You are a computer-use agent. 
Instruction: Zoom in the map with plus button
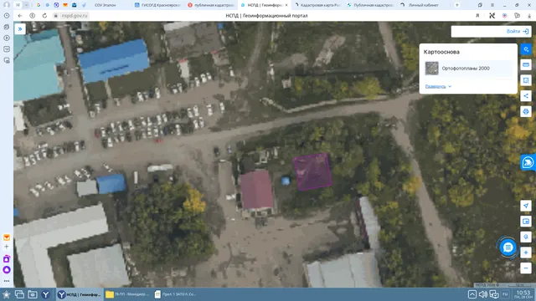coord(526,253)
